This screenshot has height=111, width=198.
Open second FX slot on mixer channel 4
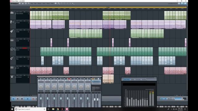[x=61, y=82]
